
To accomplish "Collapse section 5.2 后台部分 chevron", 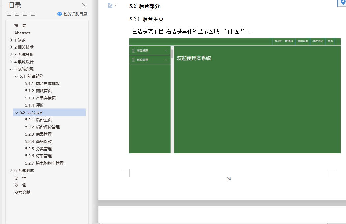I will 16,113.
